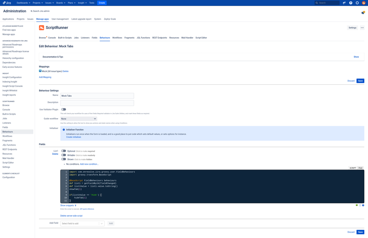Image resolution: width=368 pixels, height=238 pixels.
Task: Open REST Endpoints in left sidebar
Action: click(x=10, y=149)
